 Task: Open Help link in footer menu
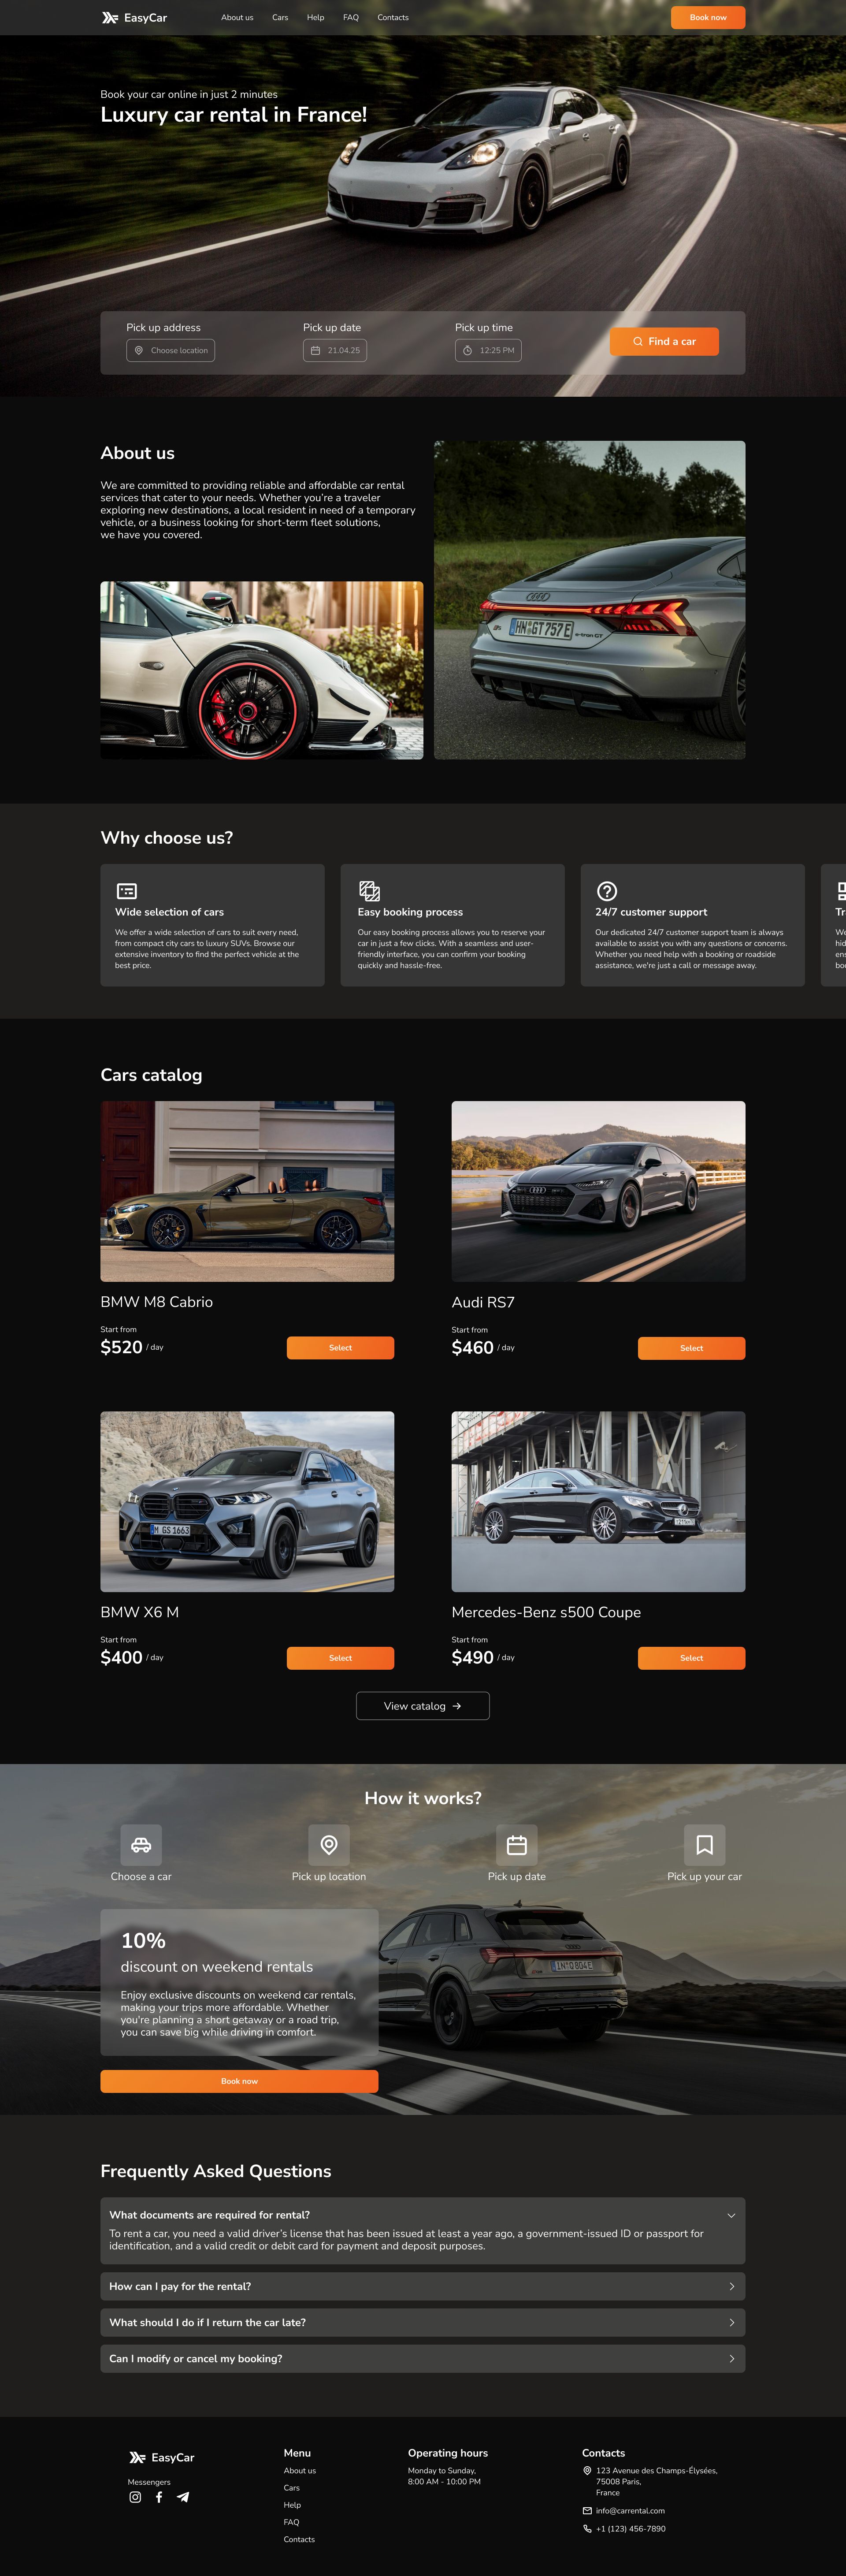pyautogui.click(x=292, y=2505)
